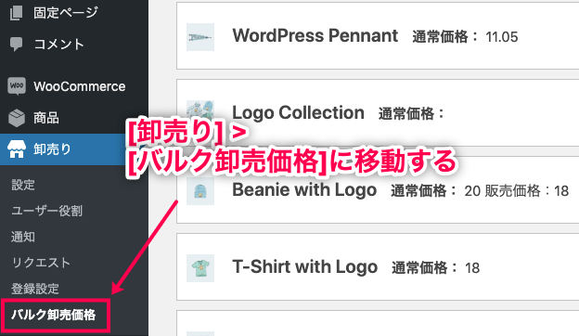The image size is (579, 336).
Task: Click the 固定ページ pages icon
Action: [x=17, y=13]
